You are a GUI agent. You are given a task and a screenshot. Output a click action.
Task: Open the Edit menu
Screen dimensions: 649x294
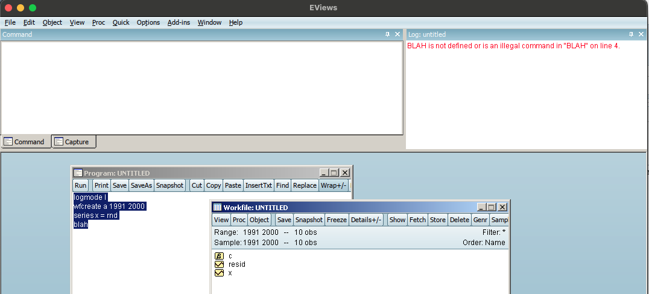click(29, 22)
